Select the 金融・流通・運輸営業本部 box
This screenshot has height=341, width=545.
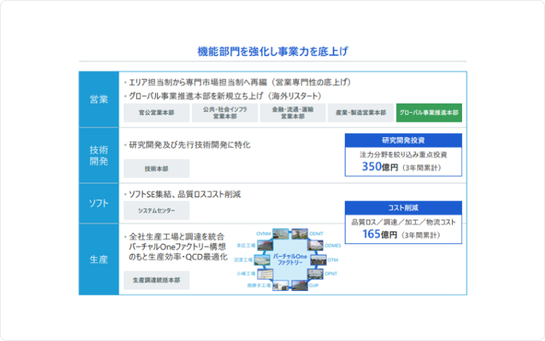click(x=293, y=112)
